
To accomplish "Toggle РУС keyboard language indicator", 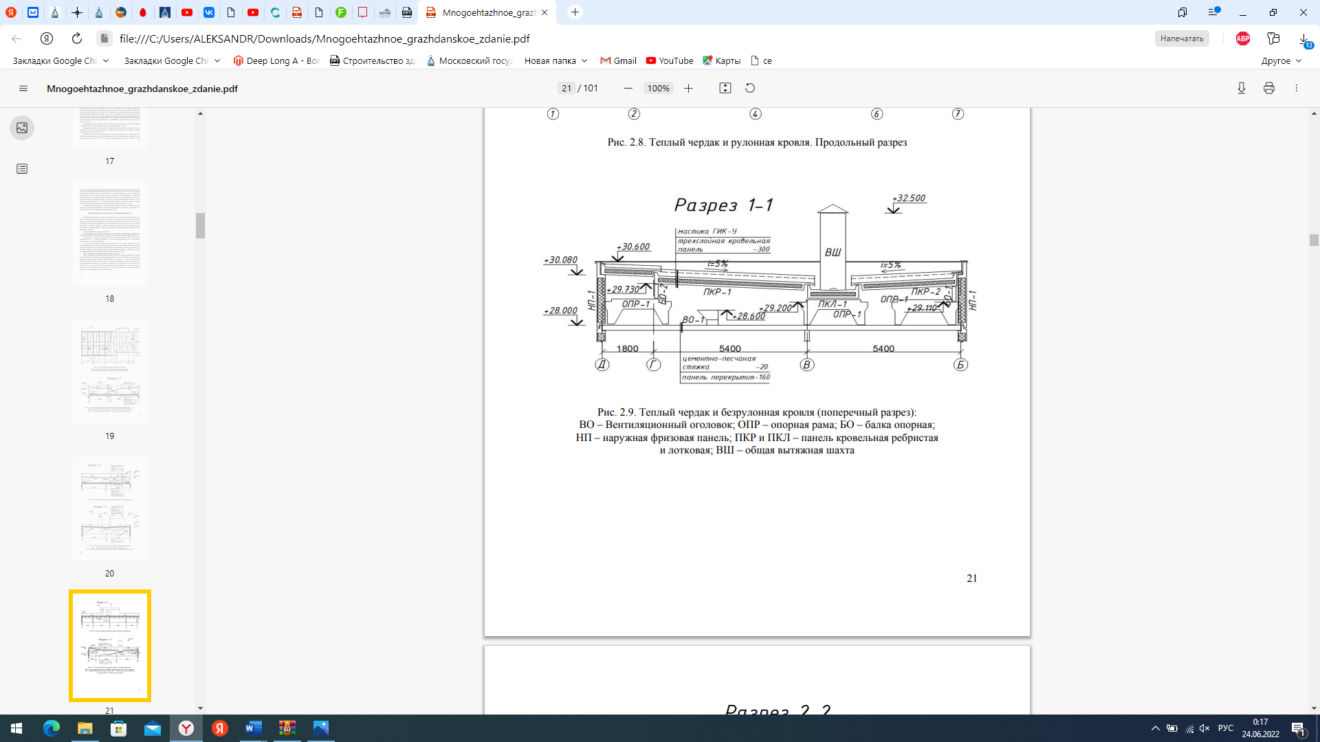I will [1225, 728].
